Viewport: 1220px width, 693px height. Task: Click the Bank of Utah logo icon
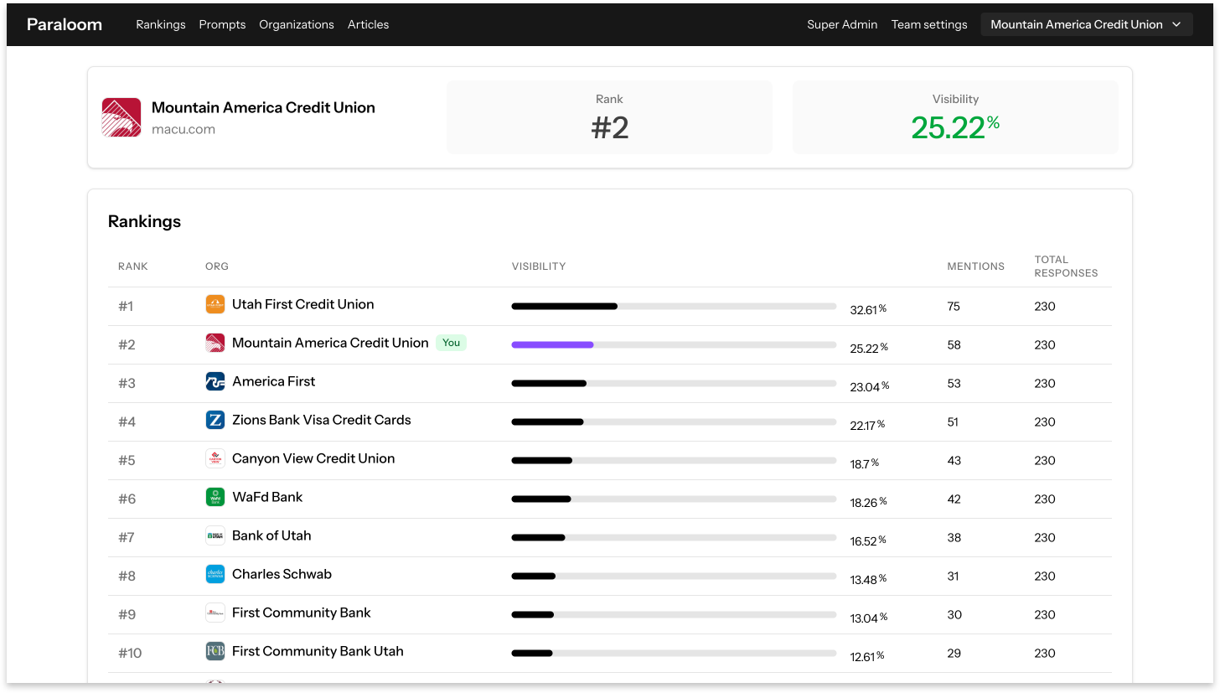[215, 535]
